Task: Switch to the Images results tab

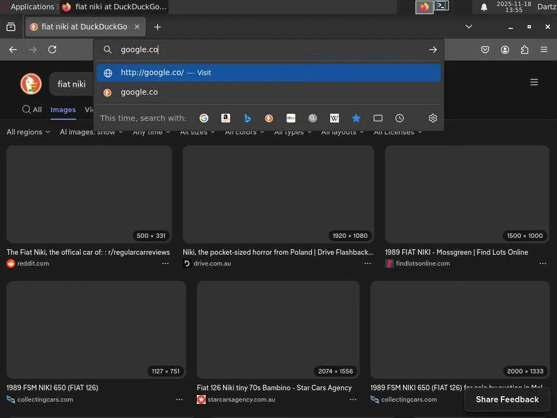Action: (x=63, y=110)
